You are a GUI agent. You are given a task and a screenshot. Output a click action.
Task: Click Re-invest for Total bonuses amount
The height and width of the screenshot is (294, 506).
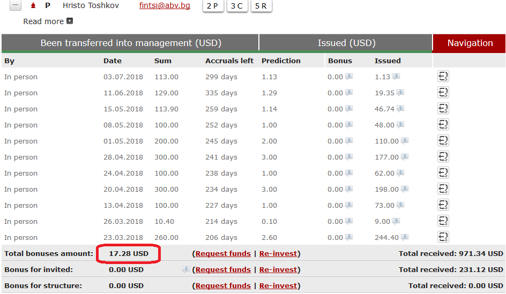[278, 254]
